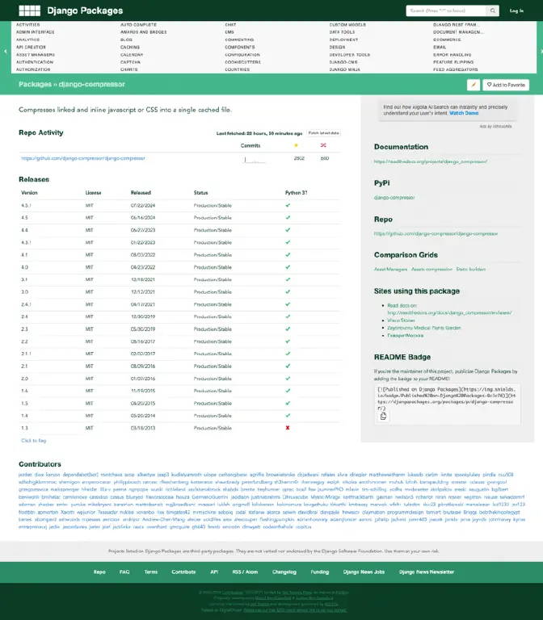Click the pencil edit package icon
The width and height of the screenshot is (543, 620).
(474, 85)
